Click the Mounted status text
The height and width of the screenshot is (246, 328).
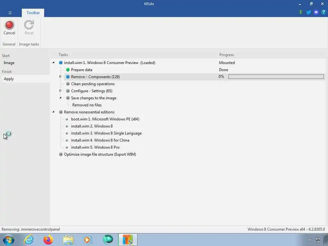click(x=227, y=63)
